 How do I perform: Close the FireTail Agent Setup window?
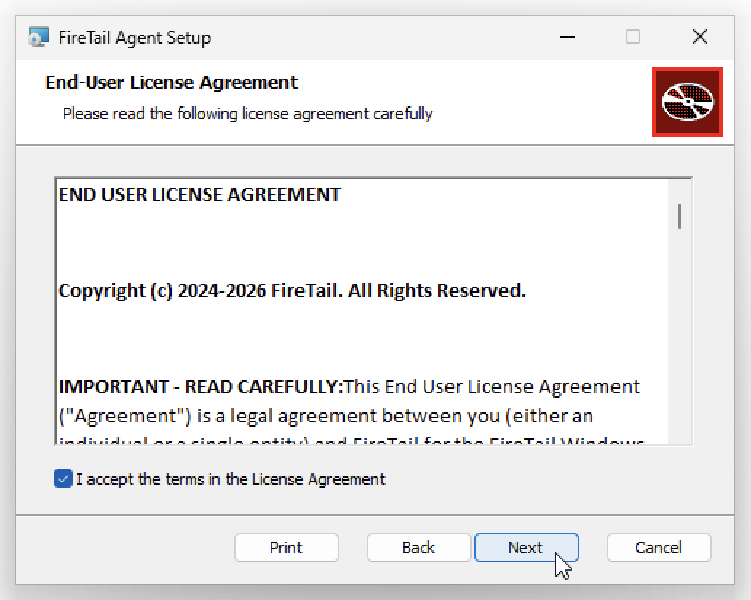699,37
